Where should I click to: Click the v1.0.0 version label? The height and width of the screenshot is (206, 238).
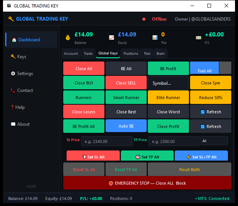tap(31, 186)
